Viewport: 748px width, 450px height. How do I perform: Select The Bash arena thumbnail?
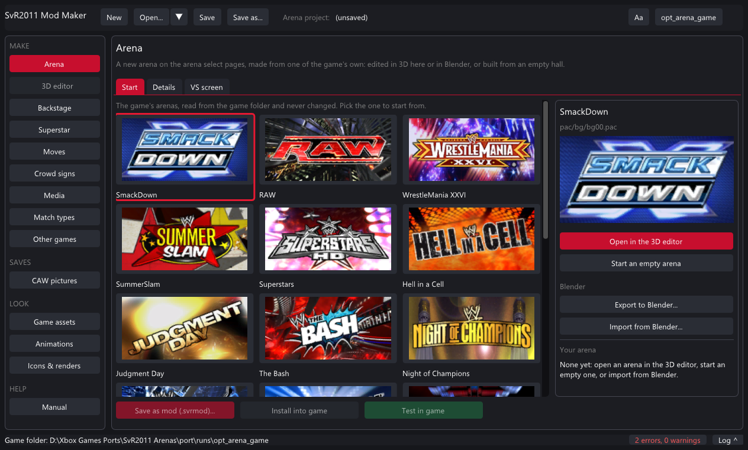click(x=328, y=328)
